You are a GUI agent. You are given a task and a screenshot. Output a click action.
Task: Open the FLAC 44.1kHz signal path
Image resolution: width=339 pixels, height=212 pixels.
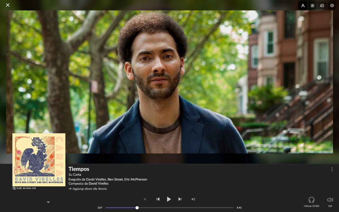tap(24, 188)
